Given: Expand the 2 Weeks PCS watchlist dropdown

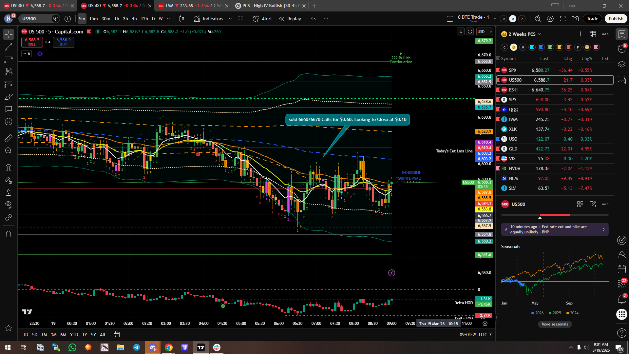Looking at the screenshot, I should coord(540,34).
